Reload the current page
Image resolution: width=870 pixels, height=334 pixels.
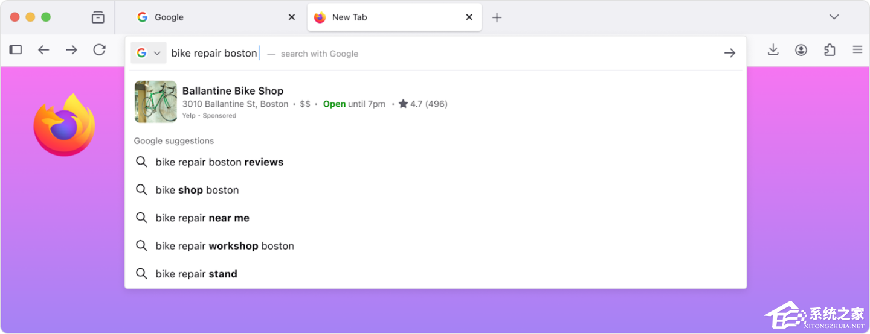tap(100, 50)
